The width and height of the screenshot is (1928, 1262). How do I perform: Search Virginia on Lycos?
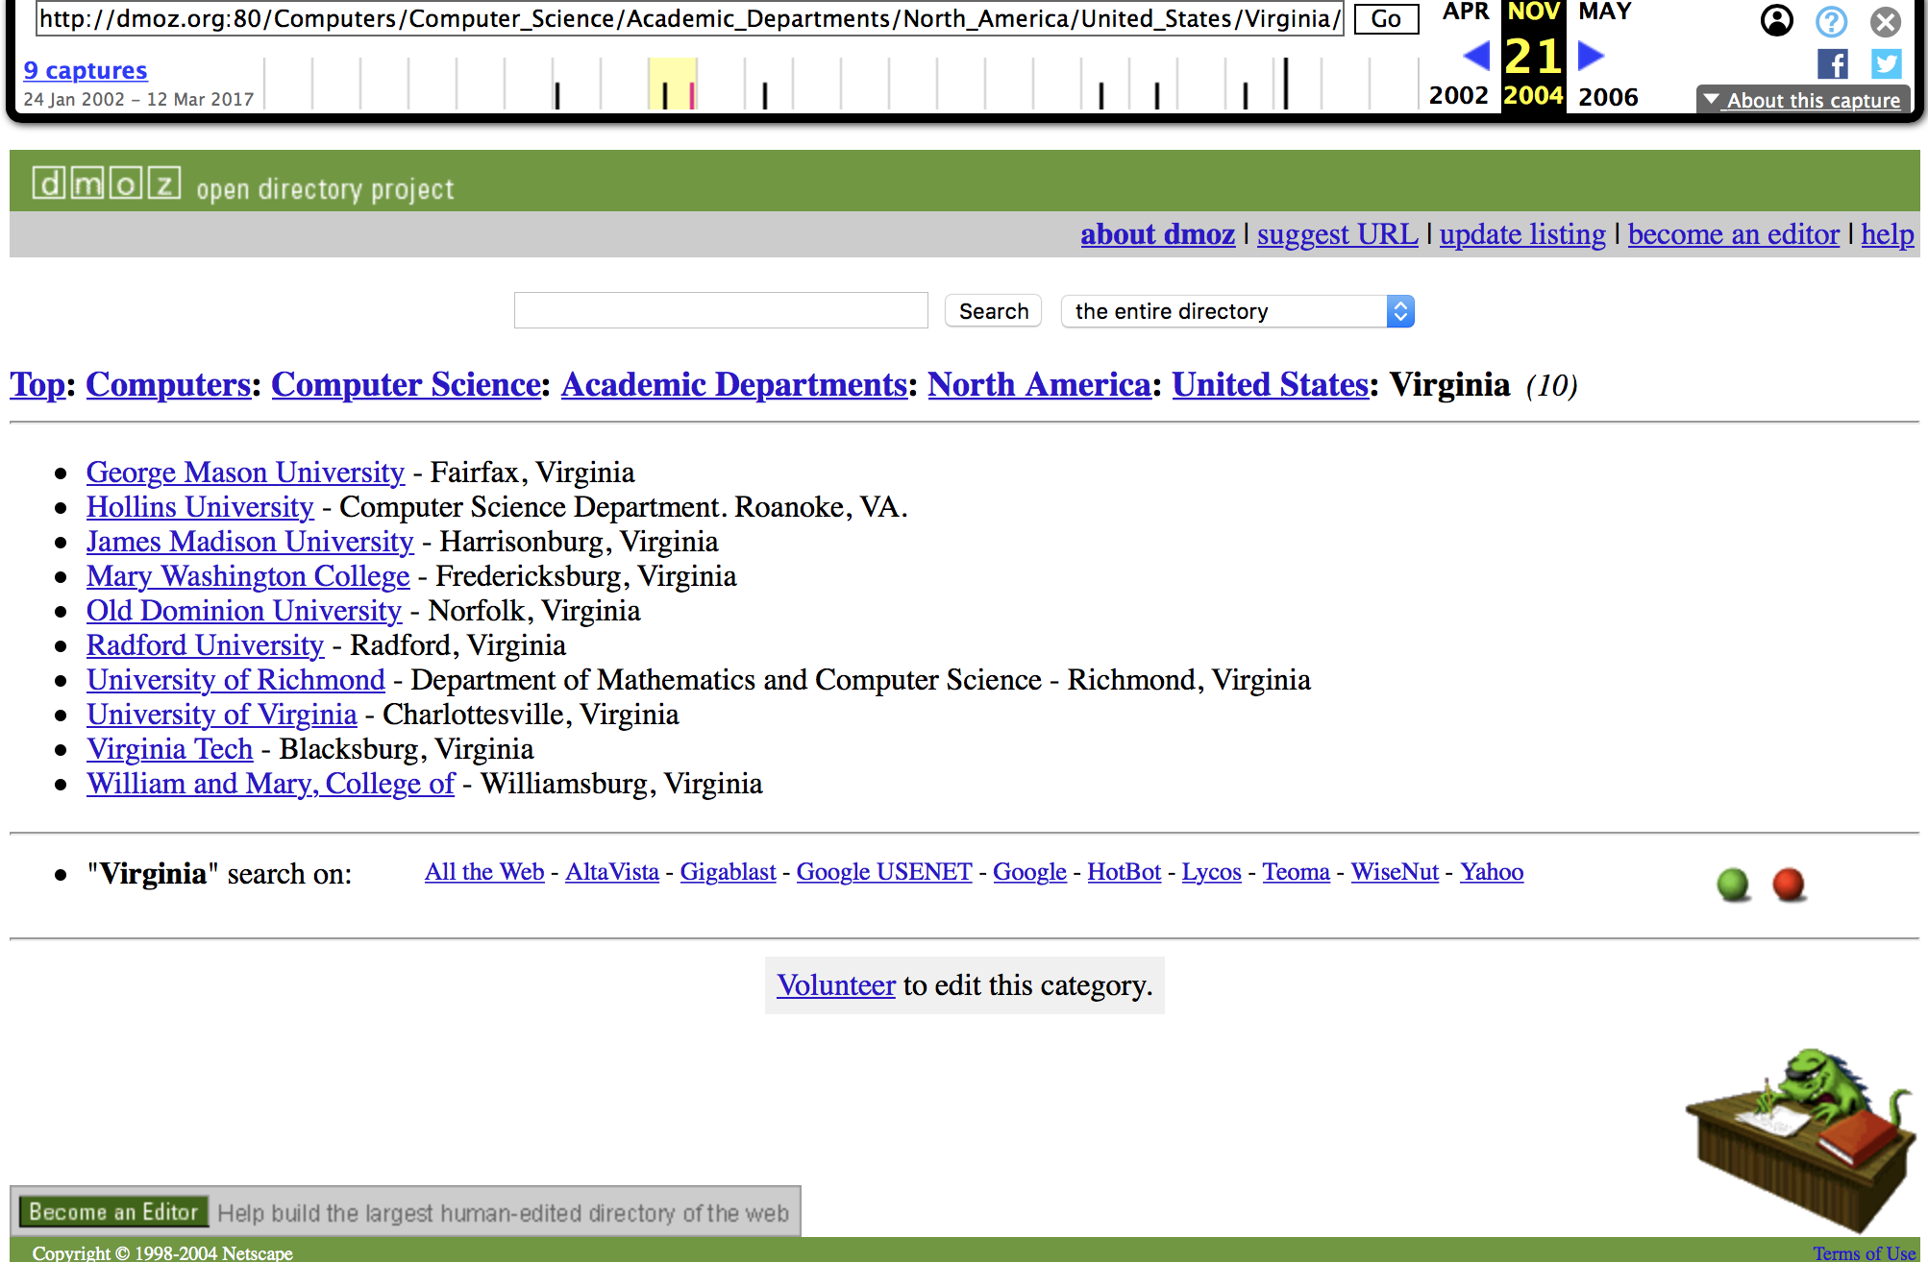click(1211, 872)
